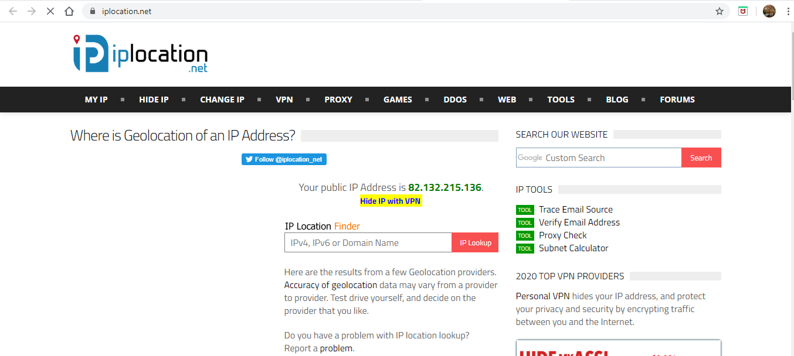The image size is (794, 356).
Task: Click the IP Lookup button
Action: [475, 243]
